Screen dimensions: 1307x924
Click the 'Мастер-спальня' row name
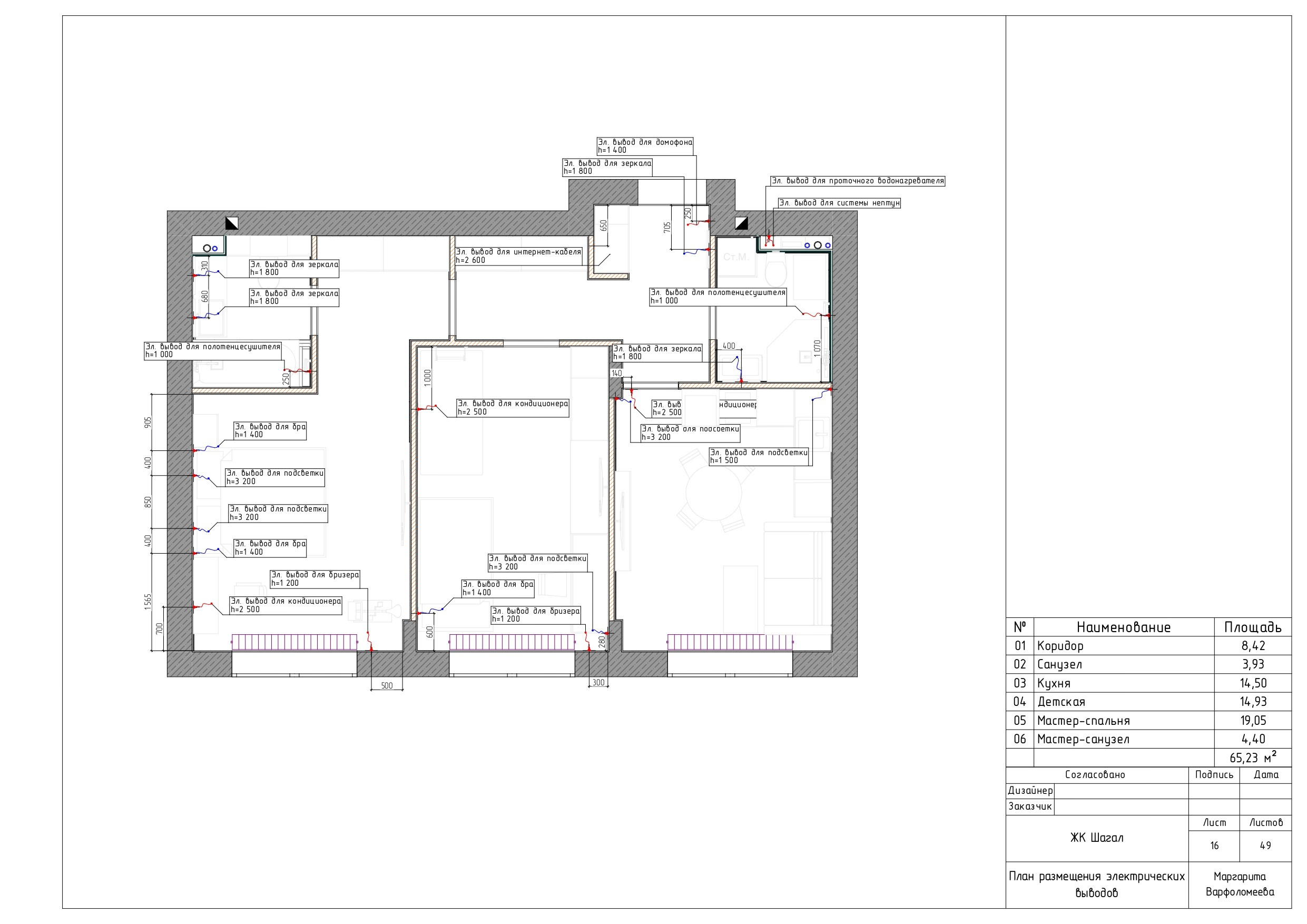click(x=1083, y=721)
